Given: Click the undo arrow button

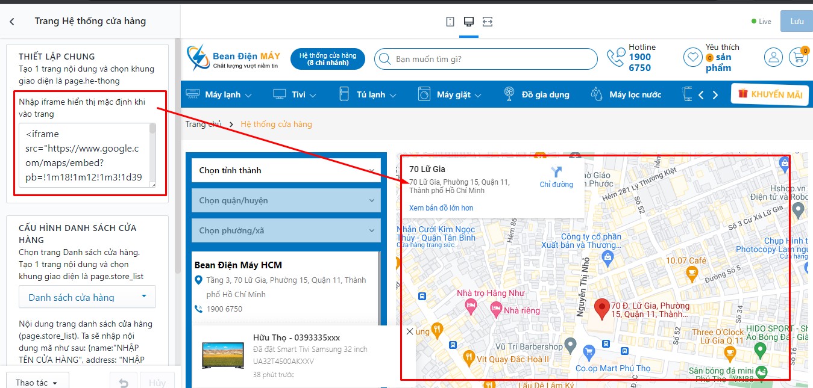Looking at the screenshot, I should pos(124,383).
